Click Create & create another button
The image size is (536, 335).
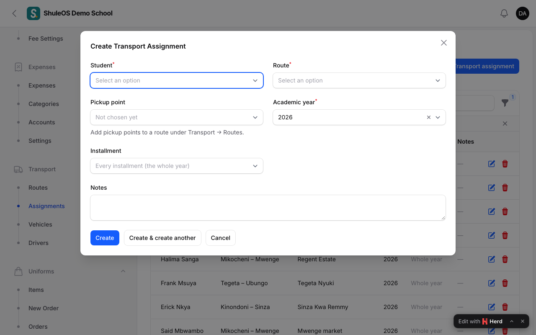[x=162, y=238]
